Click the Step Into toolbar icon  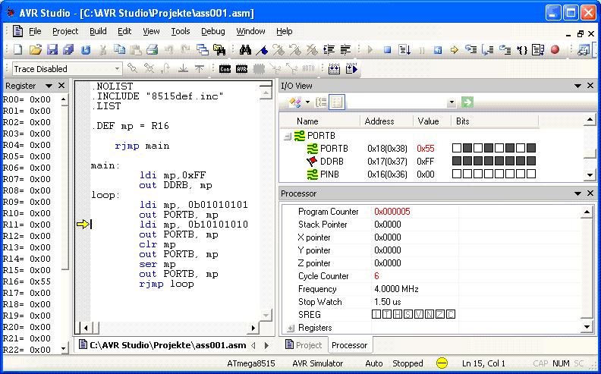[471, 49]
